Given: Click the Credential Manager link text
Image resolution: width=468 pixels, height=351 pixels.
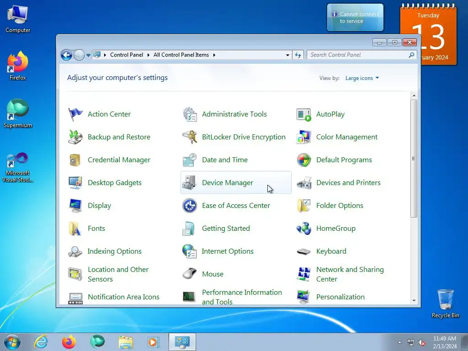Looking at the screenshot, I should click(119, 160).
